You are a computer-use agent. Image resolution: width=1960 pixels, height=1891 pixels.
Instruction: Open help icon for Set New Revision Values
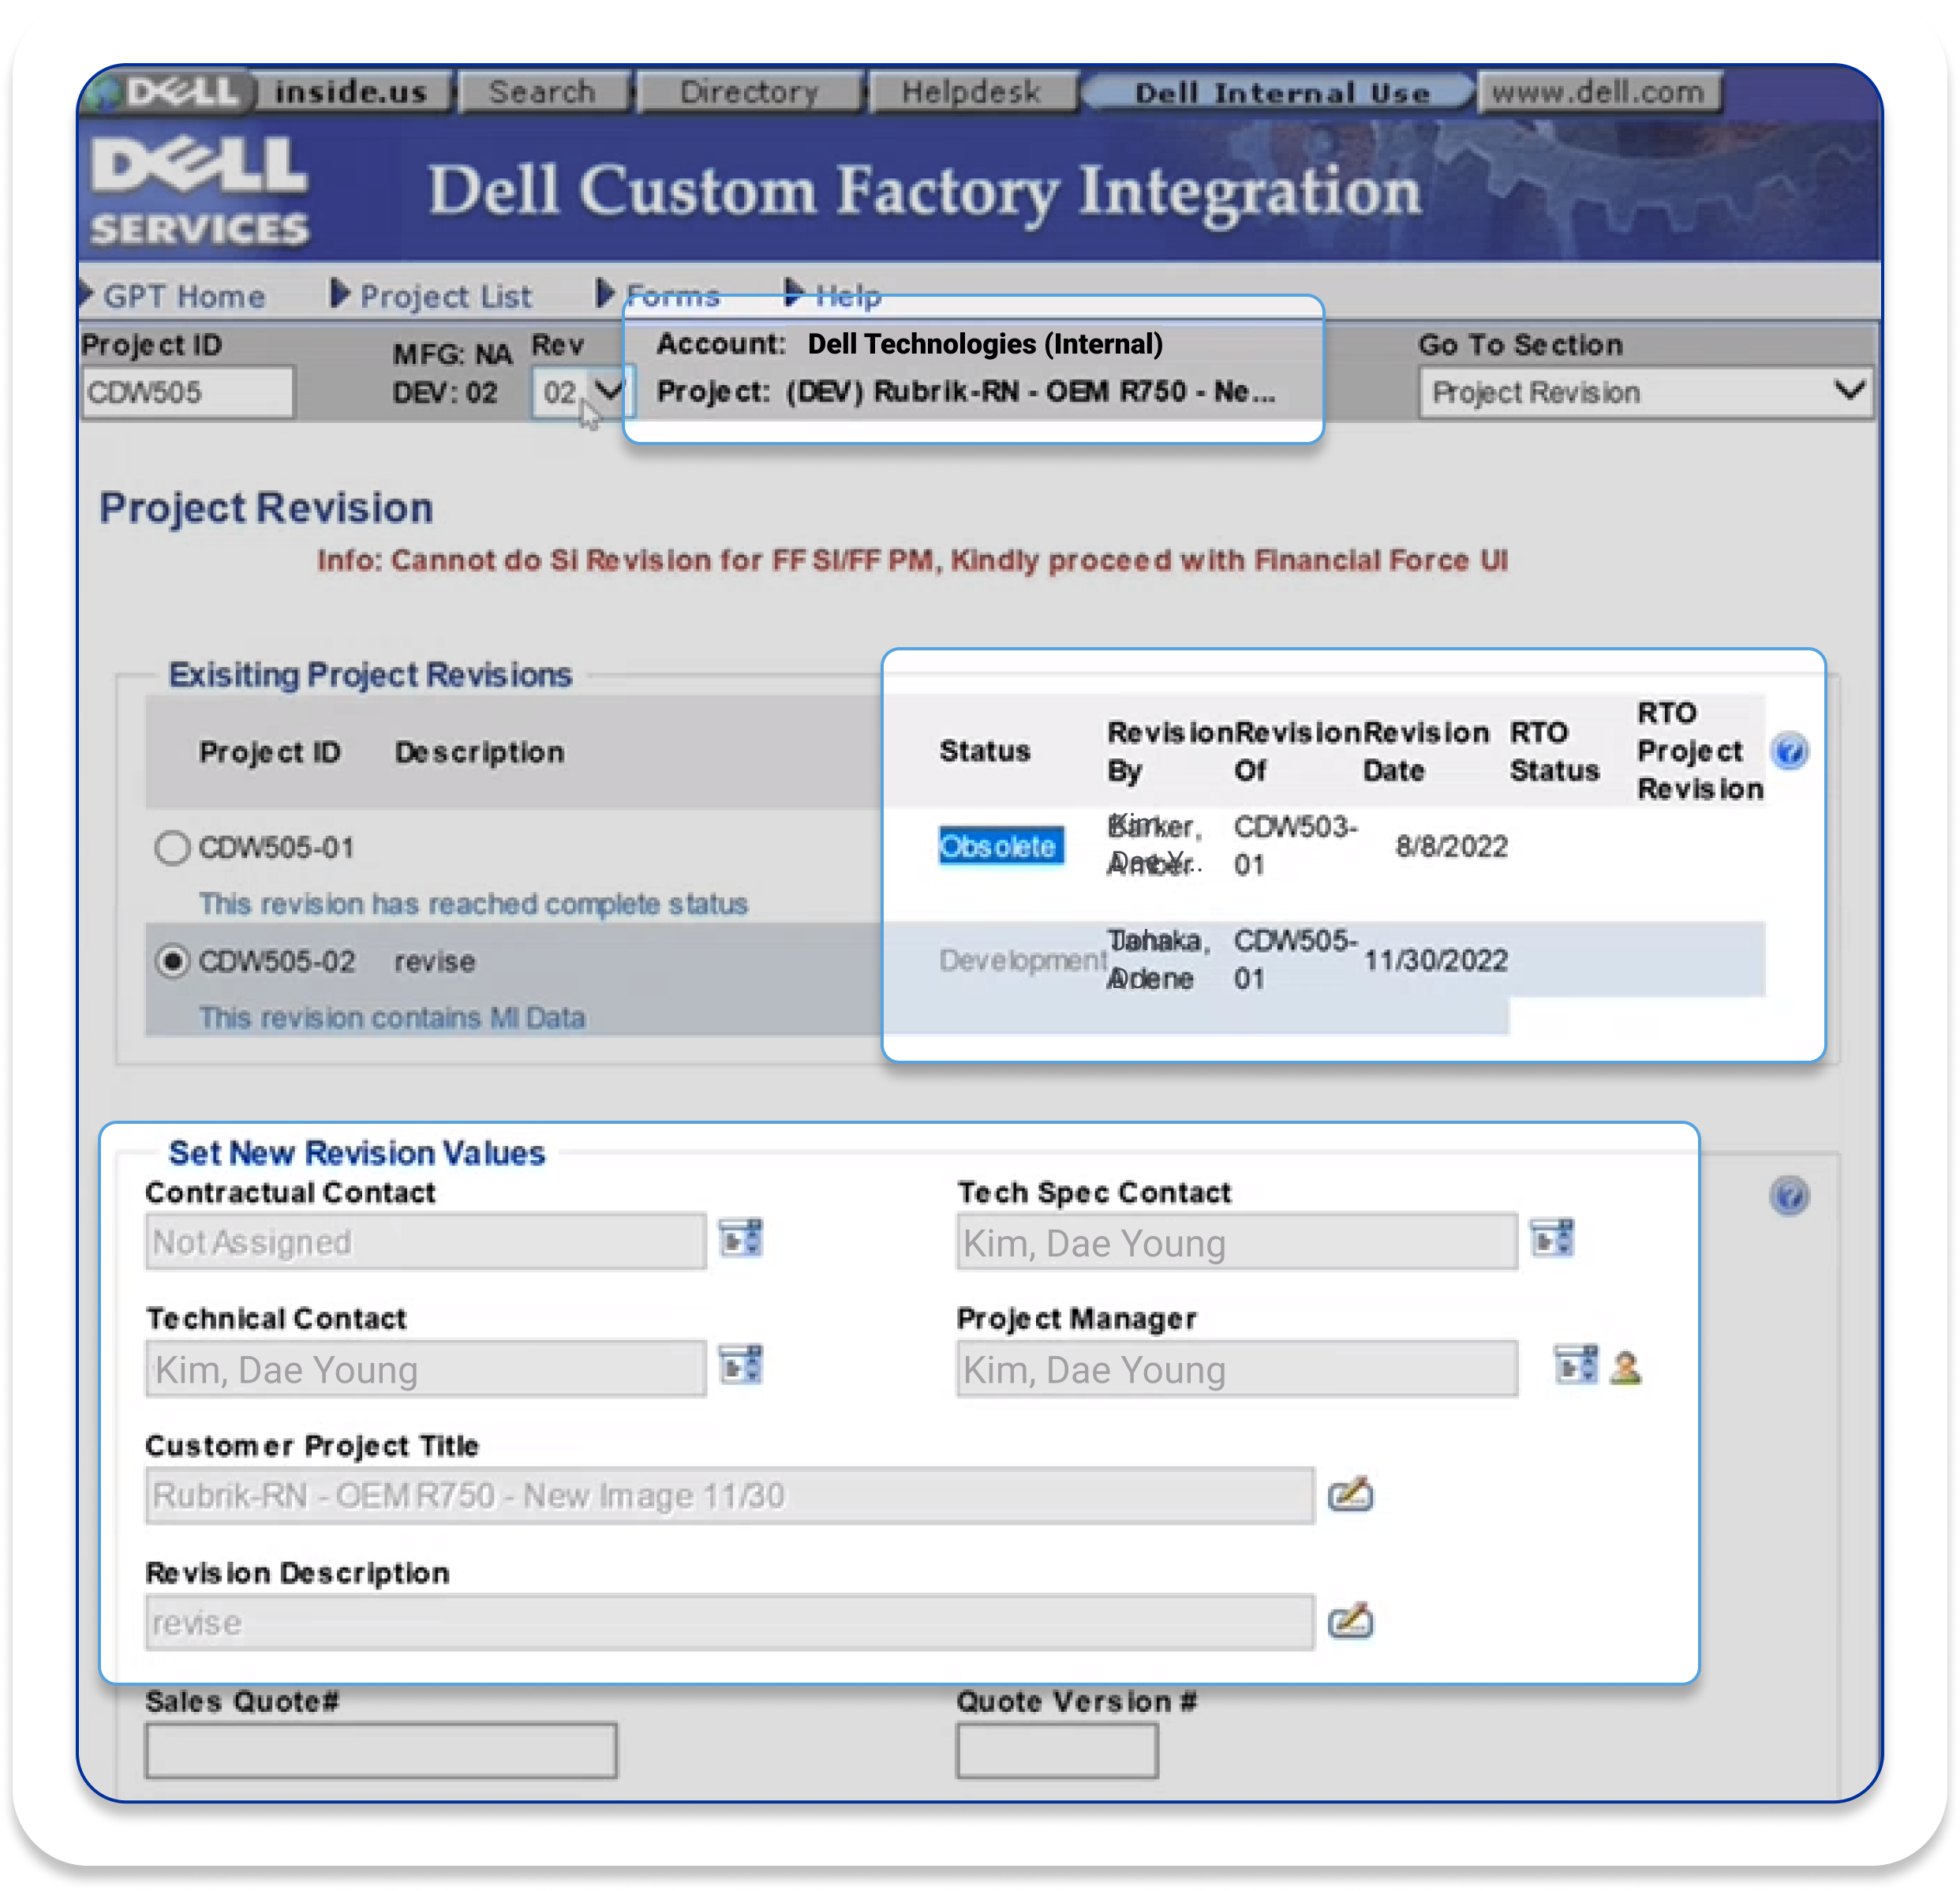[x=1790, y=1195]
